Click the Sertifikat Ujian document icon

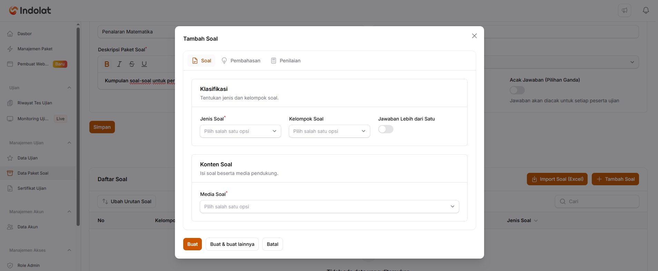10,188
